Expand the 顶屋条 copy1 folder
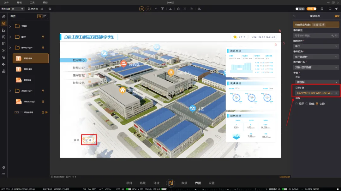Screen dimensions: 341x191 point(10,91)
